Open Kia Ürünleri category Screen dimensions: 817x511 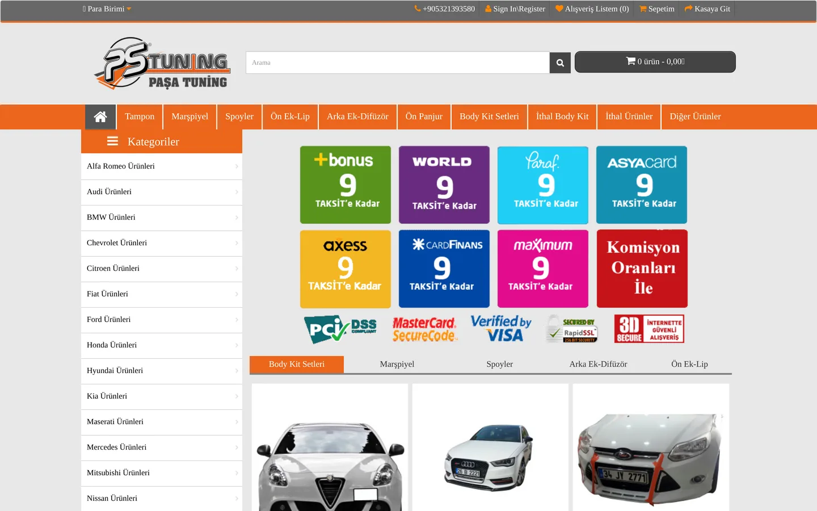[x=162, y=396]
